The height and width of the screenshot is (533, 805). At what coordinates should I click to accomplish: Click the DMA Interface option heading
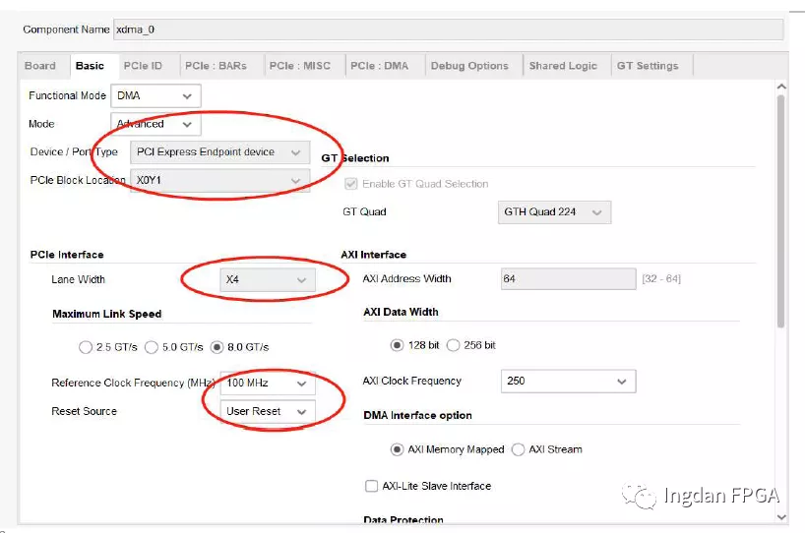[417, 416]
